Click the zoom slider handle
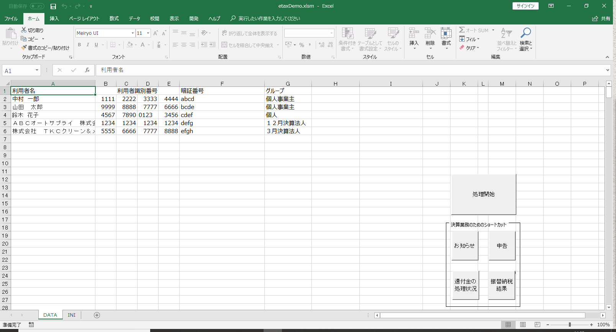616x332 pixels. pos(570,325)
